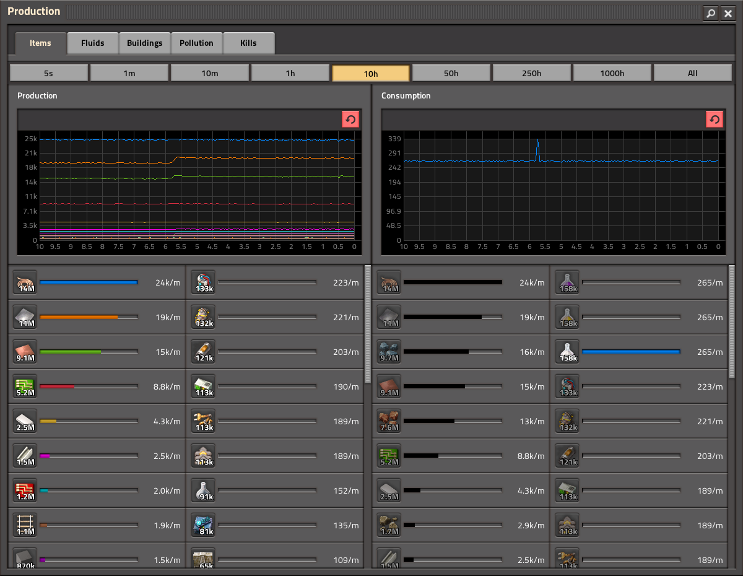The width and height of the screenshot is (743, 576).
Task: Select the battery 121k icon in Consumption
Action: pos(568,456)
